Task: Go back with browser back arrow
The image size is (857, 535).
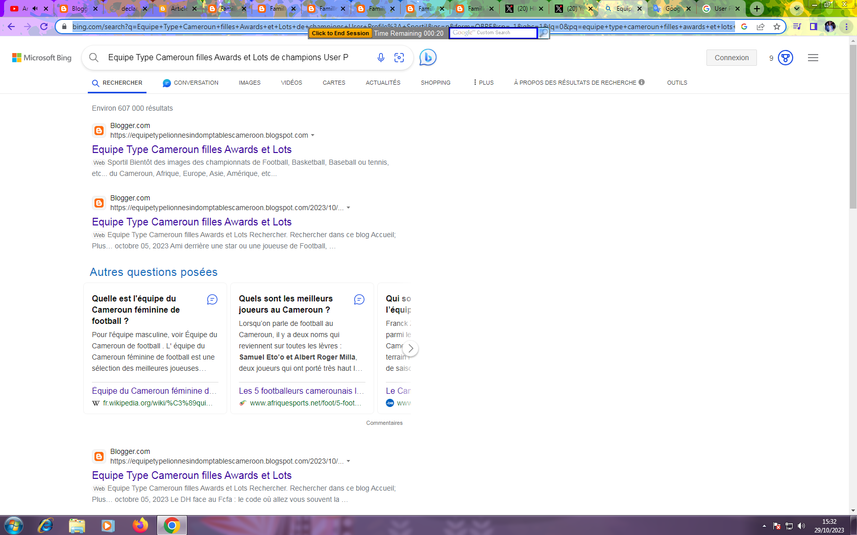Action: point(11,27)
